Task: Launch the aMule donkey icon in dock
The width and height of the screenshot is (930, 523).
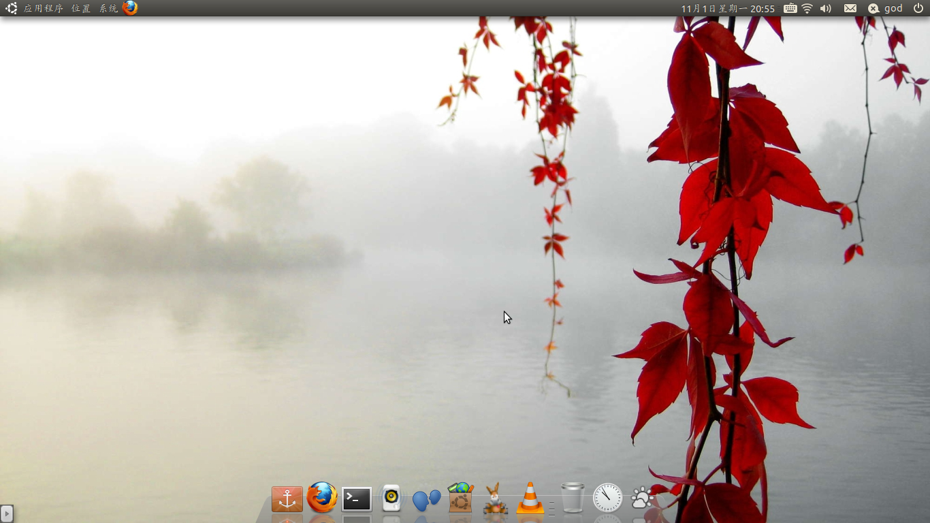Action: tap(496, 498)
